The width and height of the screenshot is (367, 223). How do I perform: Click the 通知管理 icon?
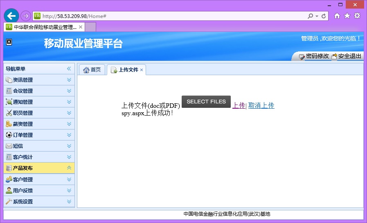click(x=9, y=102)
